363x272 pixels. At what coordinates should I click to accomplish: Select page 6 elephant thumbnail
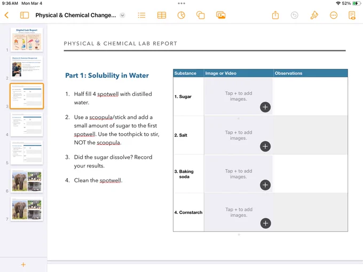[27, 181]
